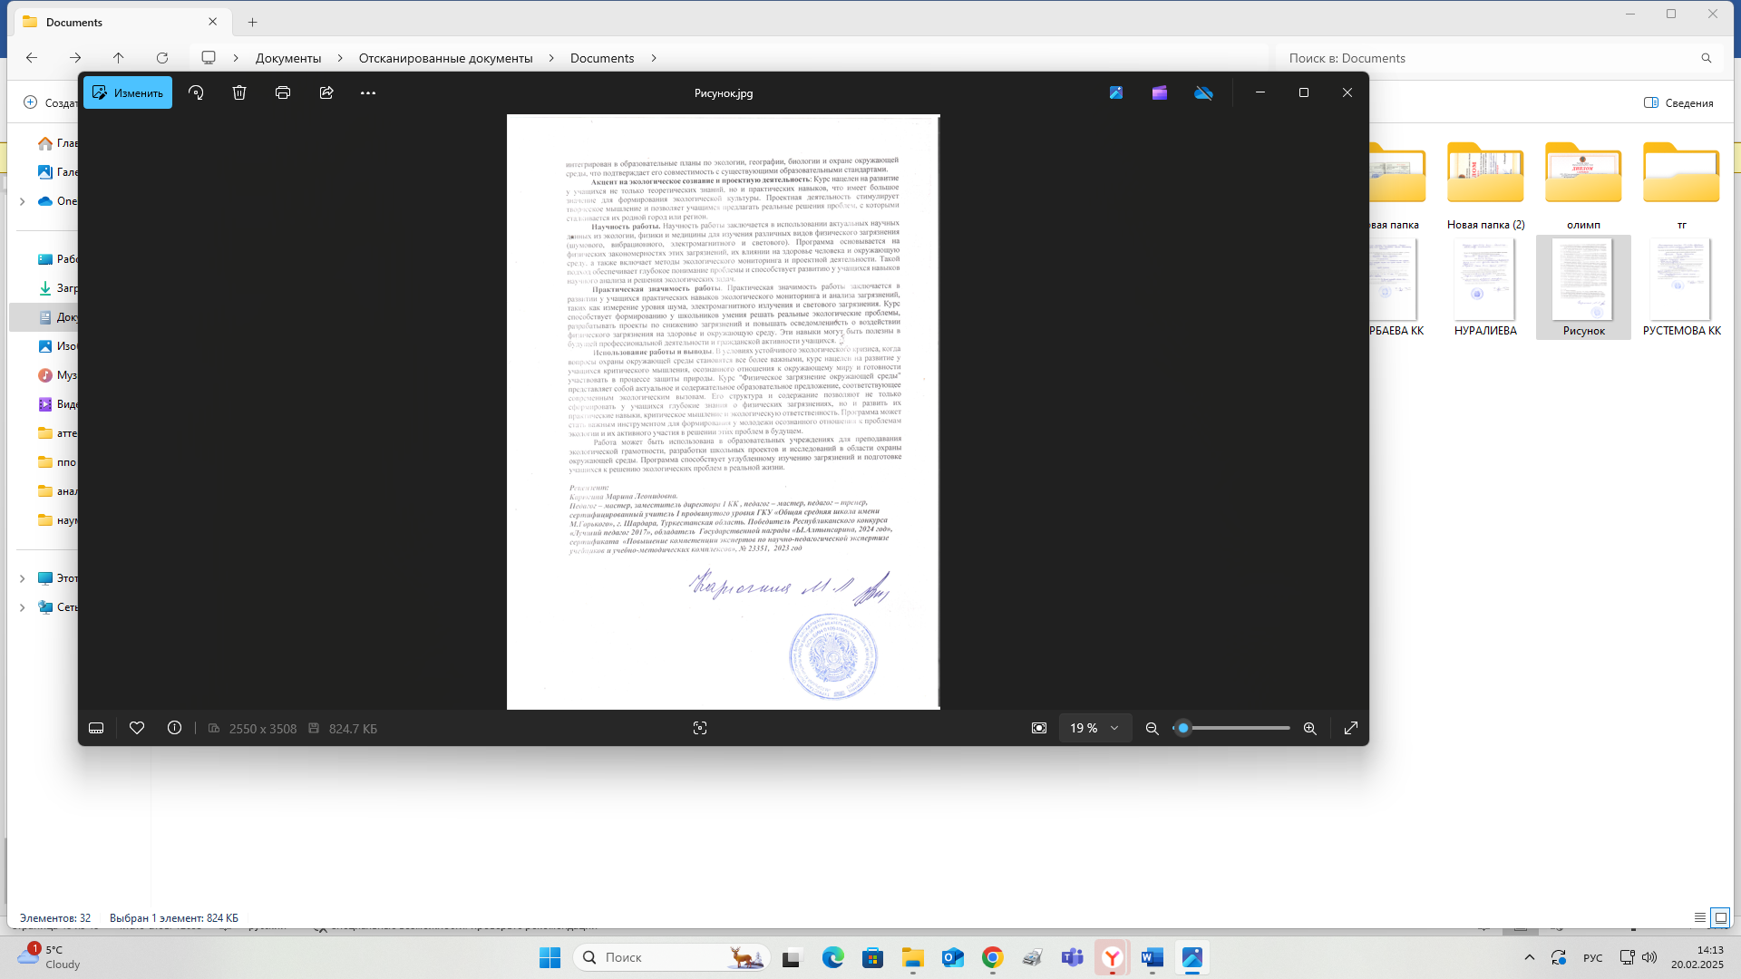Share the image with the share icon
The image size is (1741, 979).
coord(326,92)
